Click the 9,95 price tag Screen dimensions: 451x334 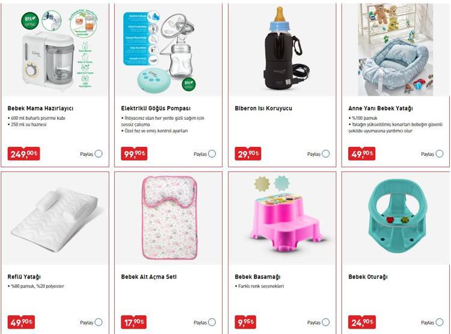pos(245,322)
